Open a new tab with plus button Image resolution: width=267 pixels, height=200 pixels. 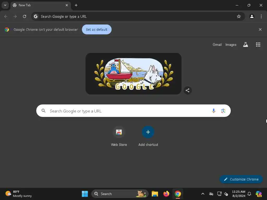coord(76,5)
